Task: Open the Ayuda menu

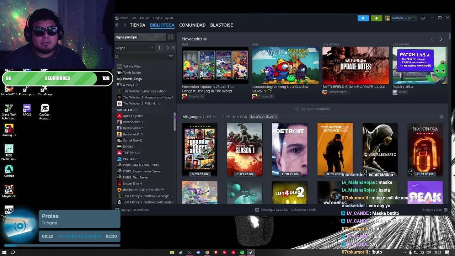Action: tap(169, 18)
